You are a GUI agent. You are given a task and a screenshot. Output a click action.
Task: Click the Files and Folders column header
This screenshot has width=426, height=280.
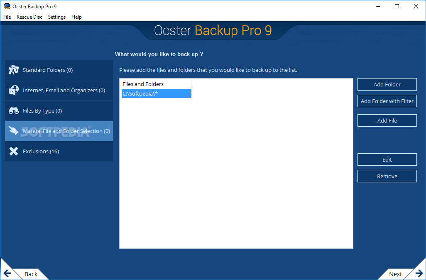157,84
